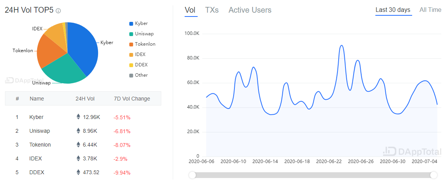Viewport: 447px width, 183px height.
Task: Toggle Tokenlon legend color swatch
Action: (131, 44)
